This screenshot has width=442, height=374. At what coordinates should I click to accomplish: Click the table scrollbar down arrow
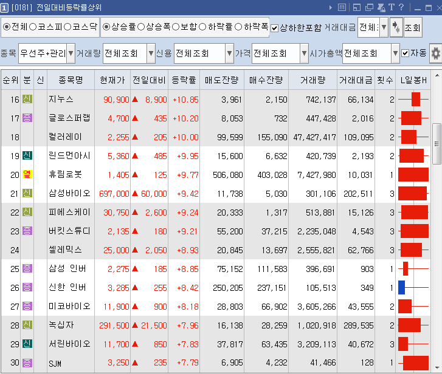point(437,368)
